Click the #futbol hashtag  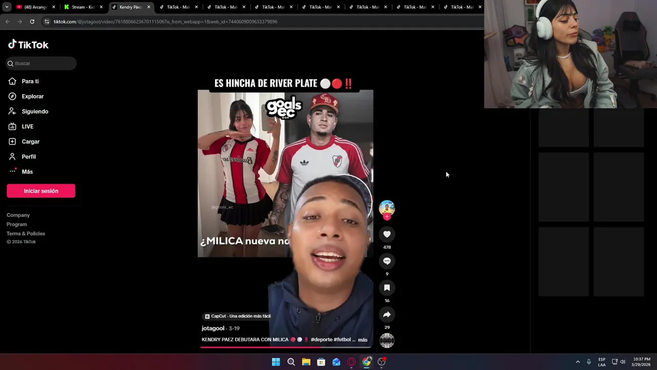coord(342,340)
